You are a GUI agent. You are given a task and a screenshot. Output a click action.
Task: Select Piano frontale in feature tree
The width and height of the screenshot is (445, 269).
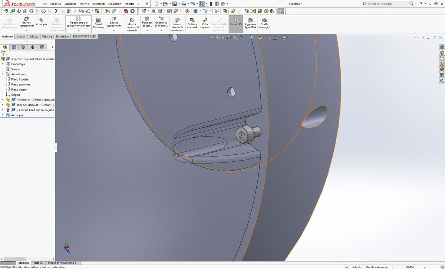tap(20, 79)
